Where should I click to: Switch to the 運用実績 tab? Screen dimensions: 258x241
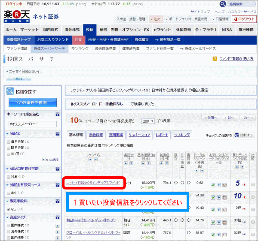(116, 135)
